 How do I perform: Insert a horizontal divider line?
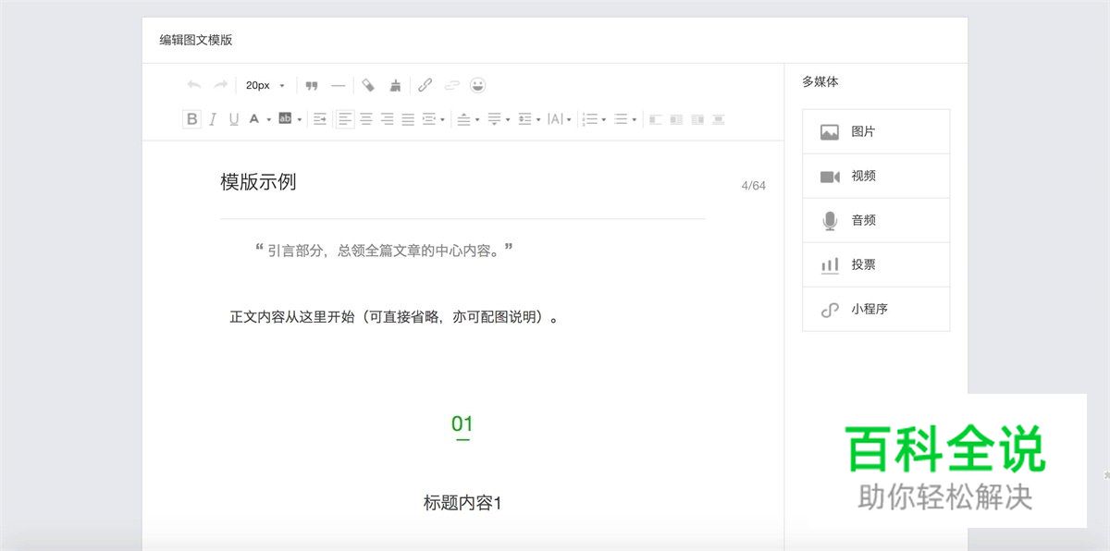click(338, 84)
